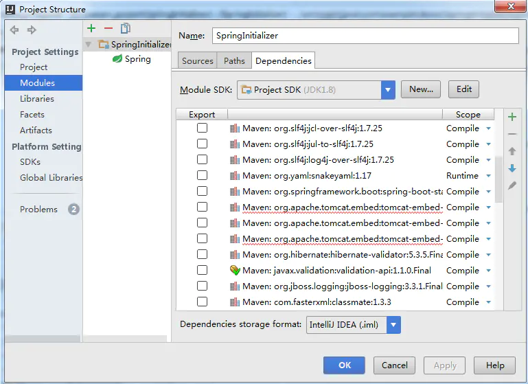
Task: Click the IntelliJ icon in the title bar
Action: (x=10, y=9)
